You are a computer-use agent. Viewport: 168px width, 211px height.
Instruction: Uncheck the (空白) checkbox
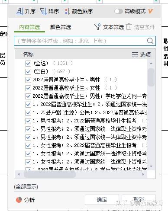28,71
